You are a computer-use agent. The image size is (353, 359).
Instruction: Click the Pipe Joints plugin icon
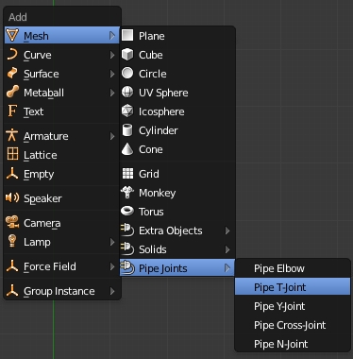[127, 268]
